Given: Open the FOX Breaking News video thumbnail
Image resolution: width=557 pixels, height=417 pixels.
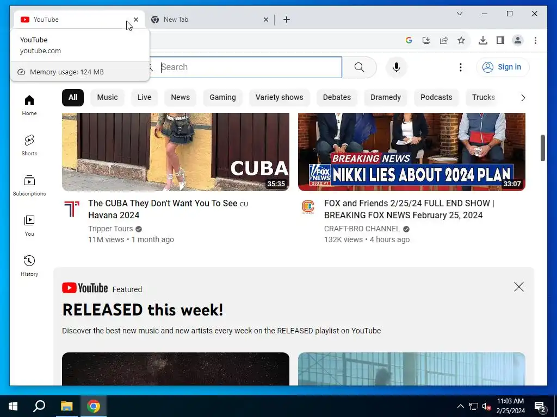Looking at the screenshot, I should [411, 152].
